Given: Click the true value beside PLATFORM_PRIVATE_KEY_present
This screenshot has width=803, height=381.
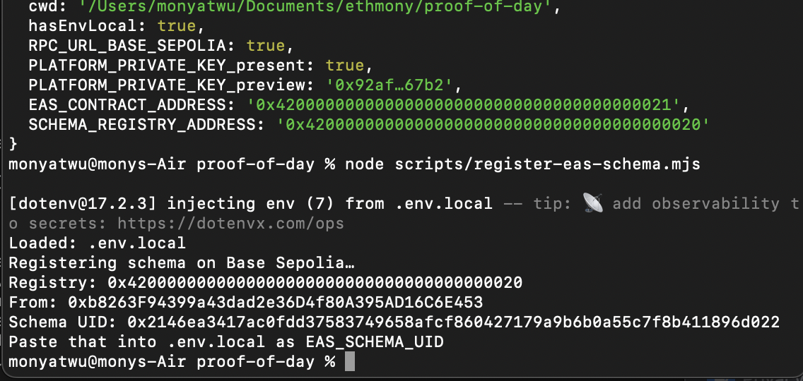Looking at the screenshot, I should (x=344, y=66).
